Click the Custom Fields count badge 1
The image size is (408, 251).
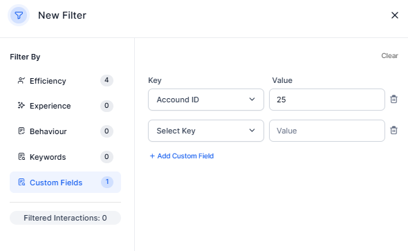click(107, 182)
